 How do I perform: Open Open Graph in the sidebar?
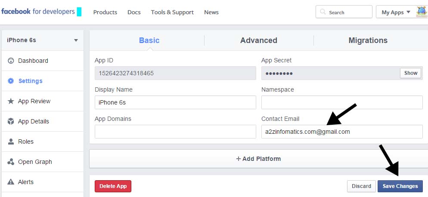(x=43, y=162)
